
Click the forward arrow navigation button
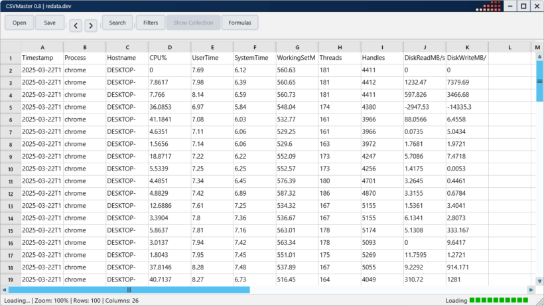(x=91, y=25)
